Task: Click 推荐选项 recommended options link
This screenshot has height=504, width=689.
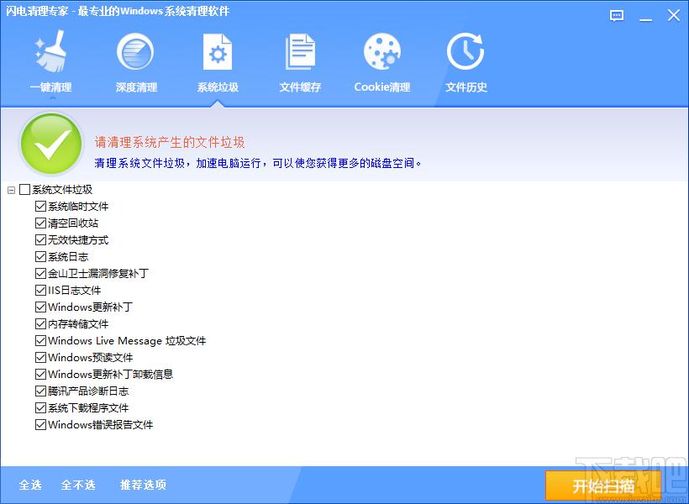Action: point(143,485)
